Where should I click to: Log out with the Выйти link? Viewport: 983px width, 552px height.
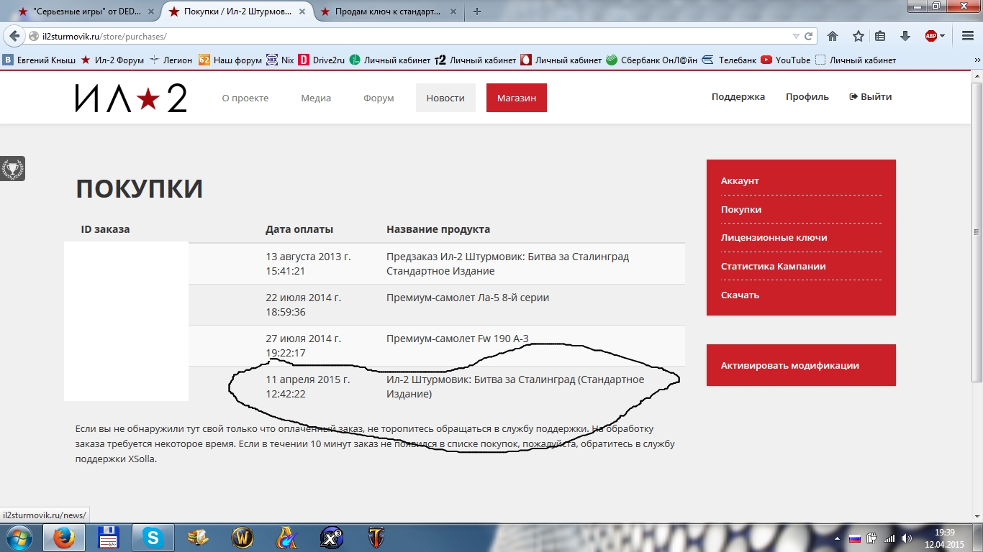tap(871, 97)
